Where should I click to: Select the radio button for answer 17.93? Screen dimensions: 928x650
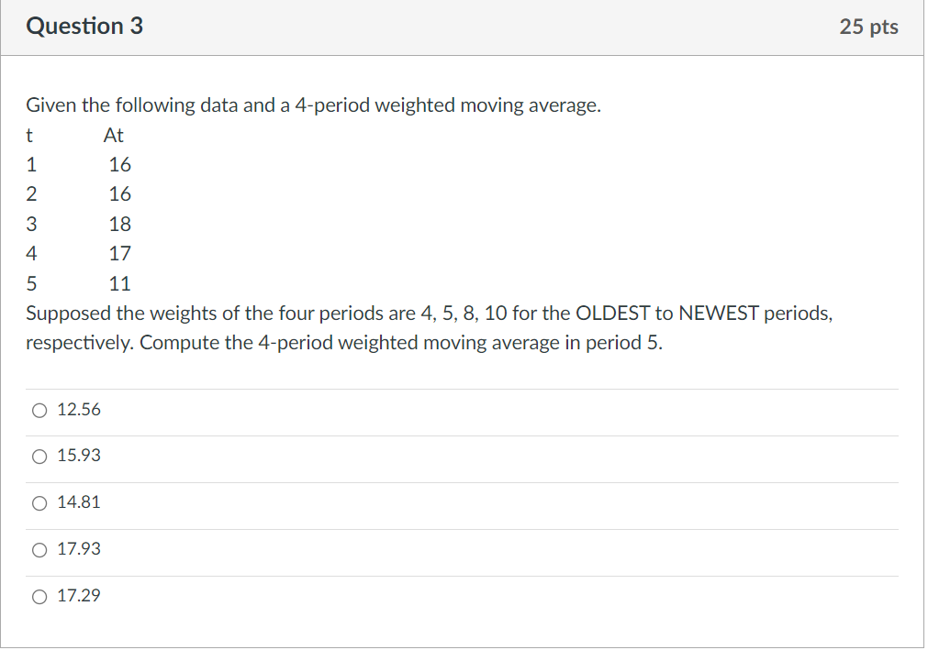(39, 550)
